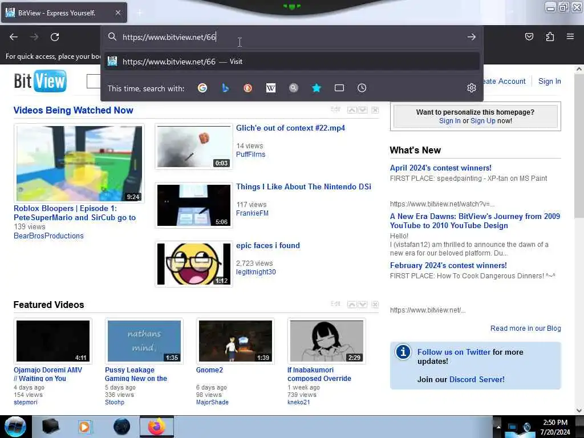The height and width of the screenshot is (438, 584).
Task: Visit the suggested https://www.bitview.net/66 entry
Action: point(291,62)
